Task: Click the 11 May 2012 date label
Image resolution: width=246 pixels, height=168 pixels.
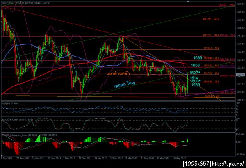Action: coord(179,158)
